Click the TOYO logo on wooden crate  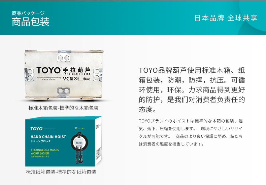pyautogui.click(x=49, y=70)
